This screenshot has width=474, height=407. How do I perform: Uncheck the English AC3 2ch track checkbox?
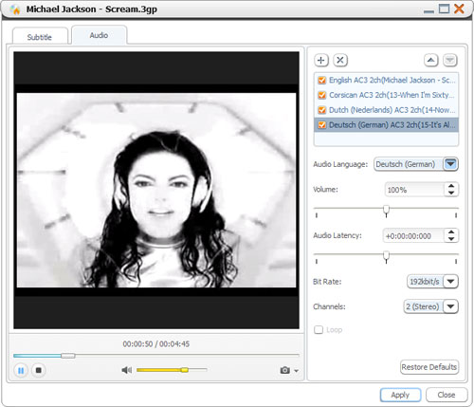[x=321, y=80]
